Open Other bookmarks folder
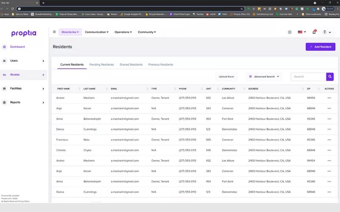The image size is (340, 212). click(312, 14)
